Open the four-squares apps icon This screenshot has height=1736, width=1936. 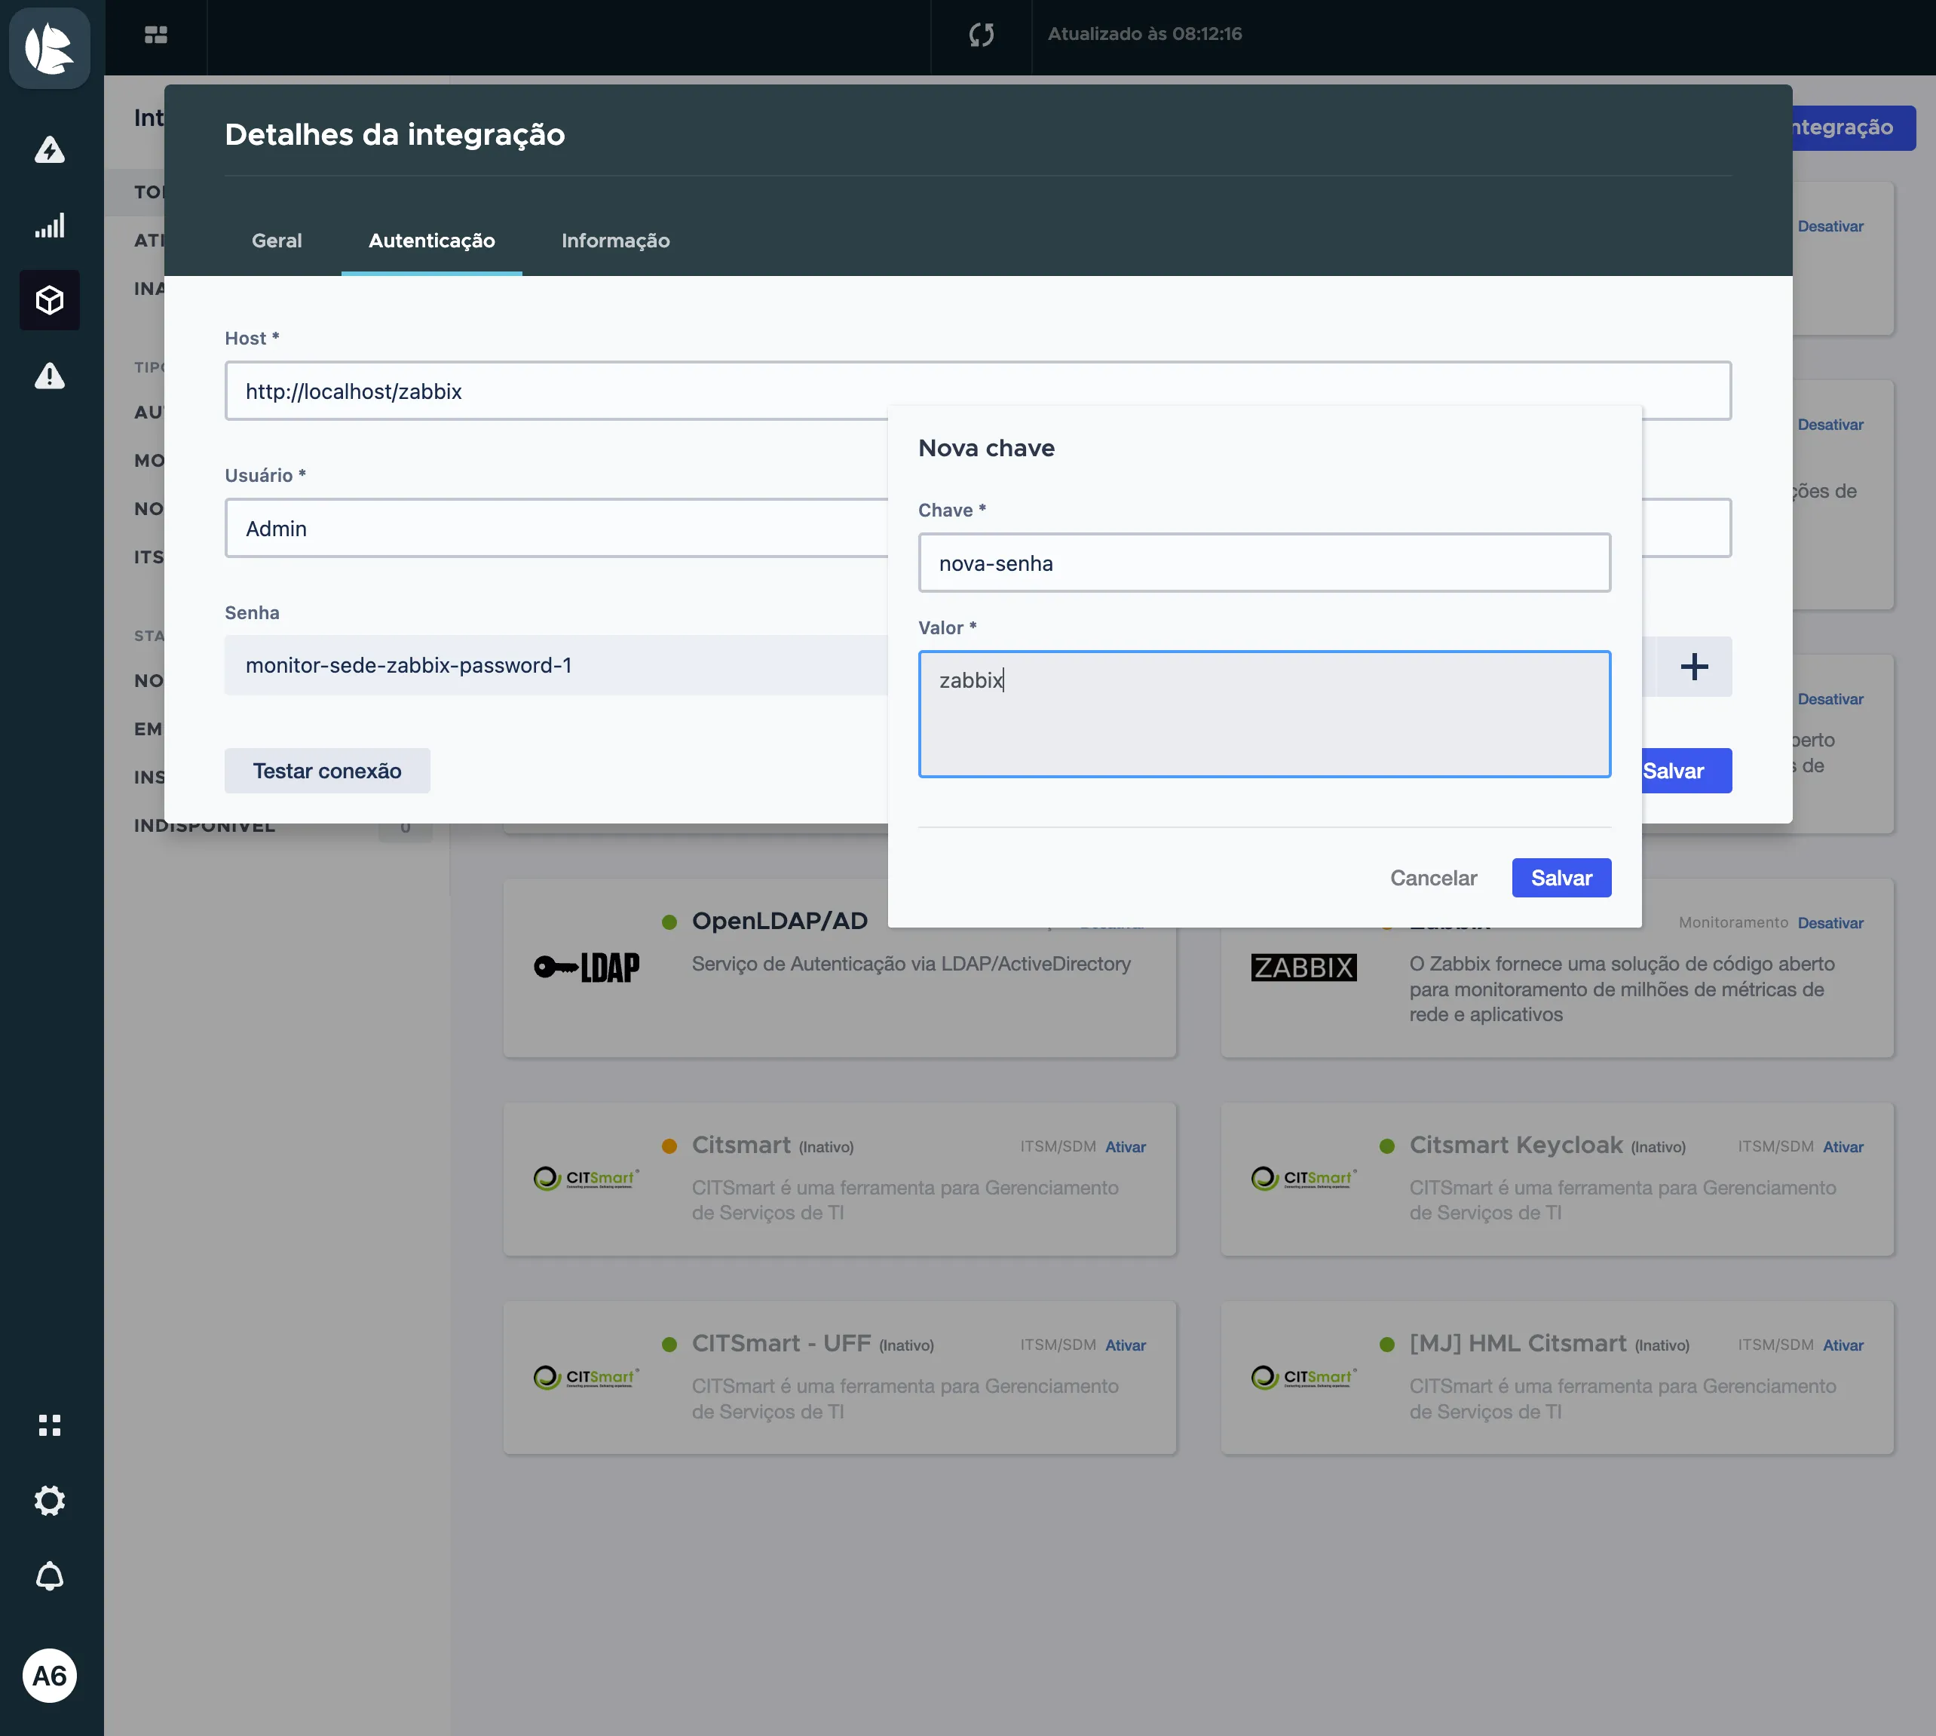pyautogui.click(x=50, y=1425)
